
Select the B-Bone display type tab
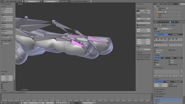pos(172,58)
